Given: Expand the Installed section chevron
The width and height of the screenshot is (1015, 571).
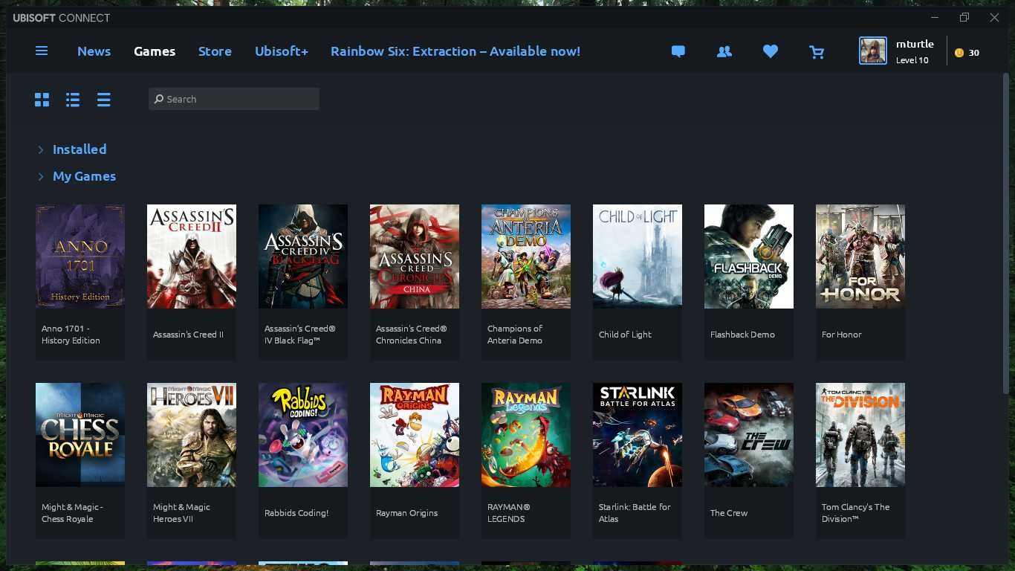Looking at the screenshot, I should (x=41, y=149).
